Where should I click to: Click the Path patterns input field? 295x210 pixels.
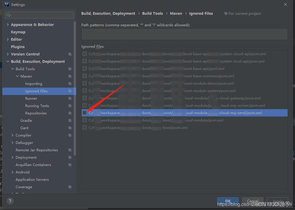click(184, 34)
